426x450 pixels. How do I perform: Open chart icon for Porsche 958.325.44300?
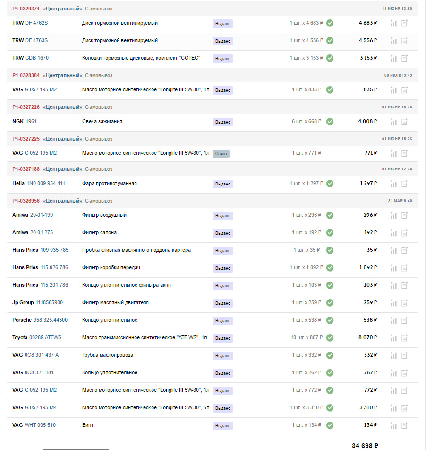point(393,320)
